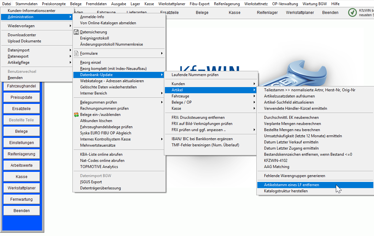Click the Preisupdate sidebar button
374x236 pixels.
pyautogui.click(x=21, y=97)
